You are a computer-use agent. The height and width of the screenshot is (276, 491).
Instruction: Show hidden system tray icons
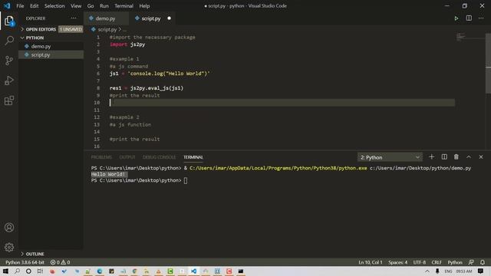[427, 271]
